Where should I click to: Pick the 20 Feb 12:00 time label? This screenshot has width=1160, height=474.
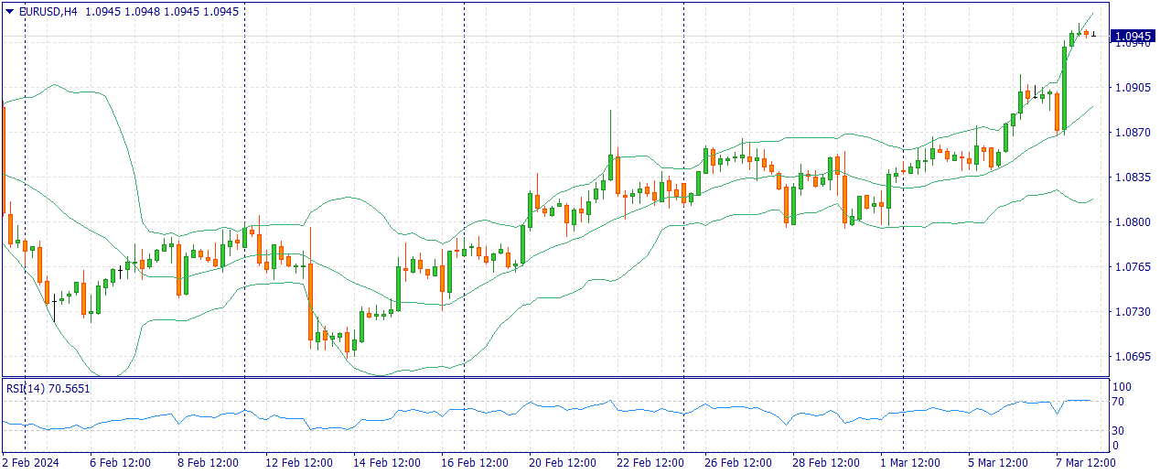pos(561,462)
